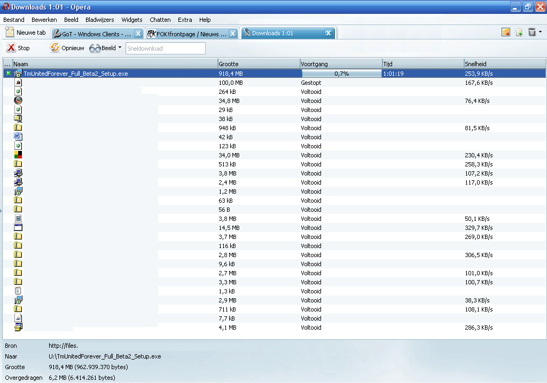Click the window icon of 14,5 MB download
Screen dimensions: 547x383
(x=18, y=228)
